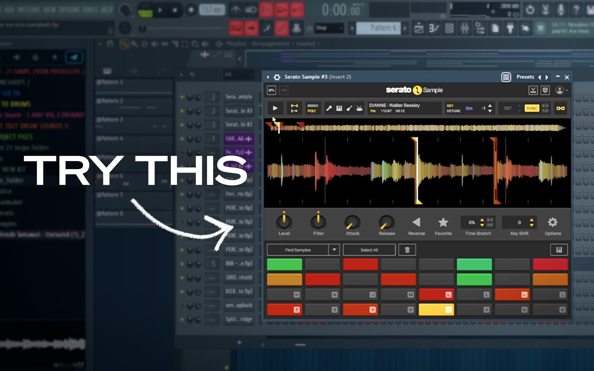Trigger the orange-red pad labeled X
Image resolution: width=594 pixels, height=371 pixels.
tap(360, 309)
